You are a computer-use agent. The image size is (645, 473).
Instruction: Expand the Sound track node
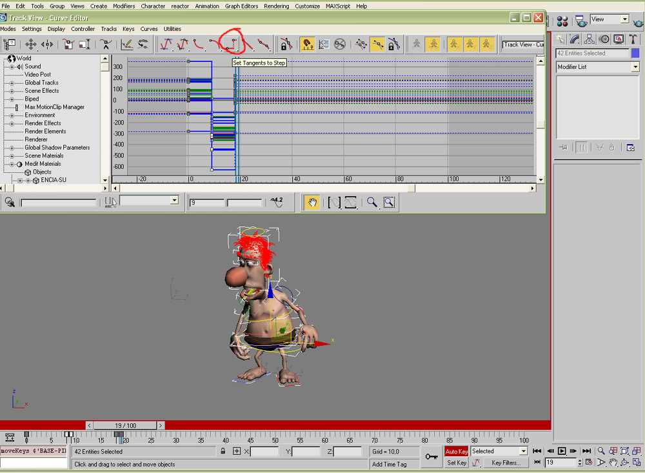point(12,66)
